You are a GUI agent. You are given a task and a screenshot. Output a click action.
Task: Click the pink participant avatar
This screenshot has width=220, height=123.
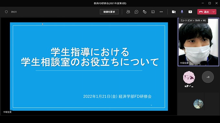pos(189,77)
